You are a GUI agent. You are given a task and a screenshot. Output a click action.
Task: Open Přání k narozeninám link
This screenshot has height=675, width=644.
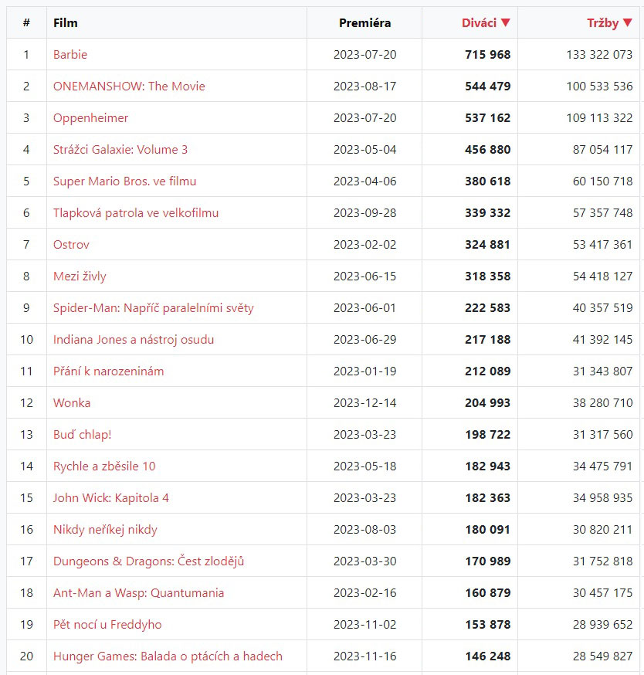point(108,371)
